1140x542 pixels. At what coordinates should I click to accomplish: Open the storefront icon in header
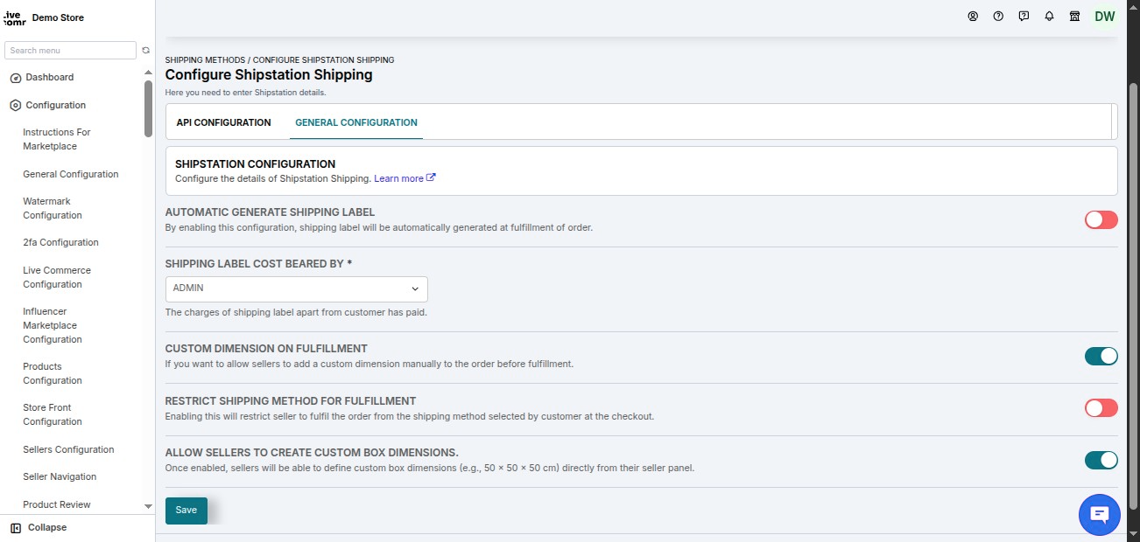pos(1074,17)
